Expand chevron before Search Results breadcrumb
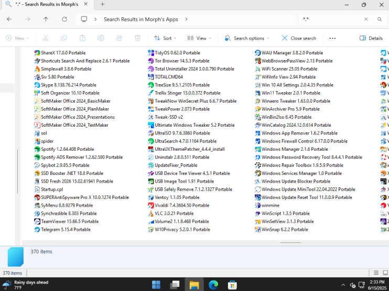 click(x=95, y=19)
